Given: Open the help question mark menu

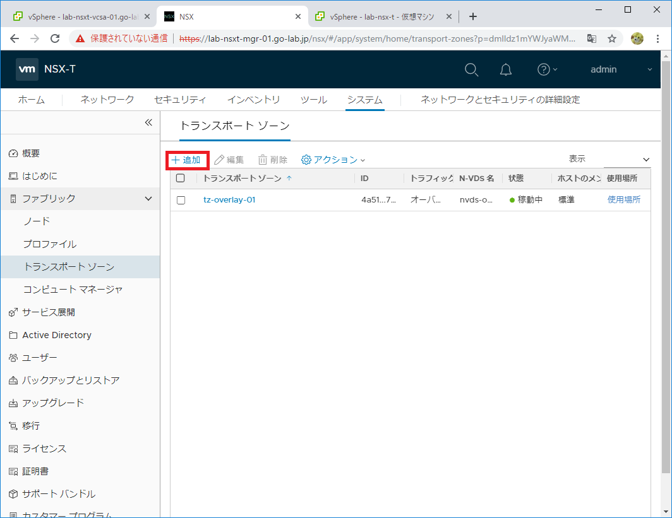Looking at the screenshot, I should [x=548, y=69].
